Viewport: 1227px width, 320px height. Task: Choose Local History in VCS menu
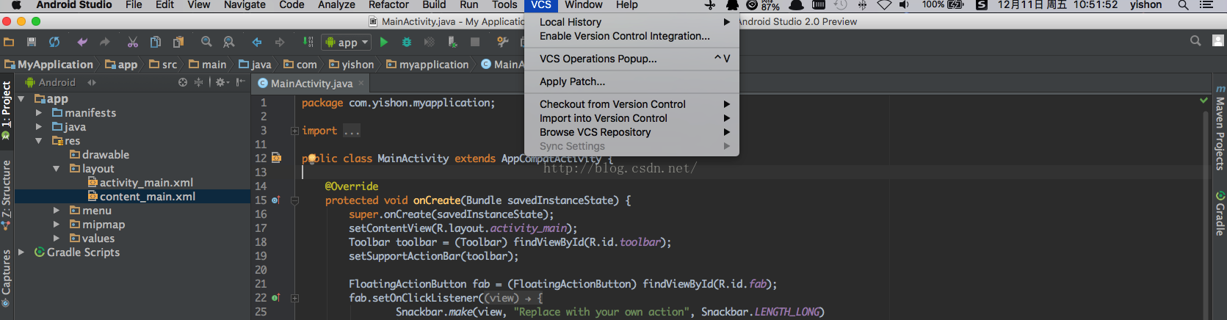[631, 22]
